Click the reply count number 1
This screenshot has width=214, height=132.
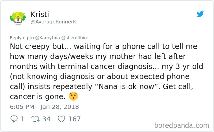22,119
